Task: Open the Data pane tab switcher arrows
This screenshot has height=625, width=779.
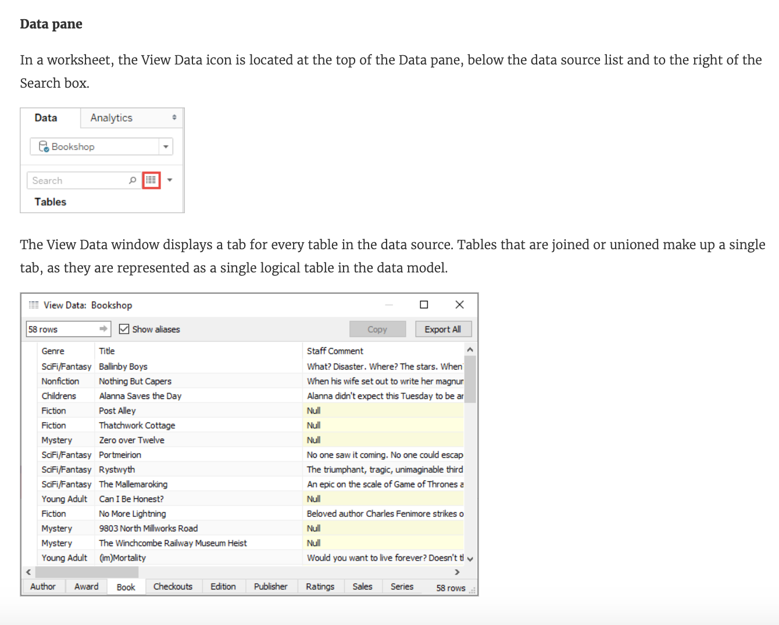Action: (174, 117)
